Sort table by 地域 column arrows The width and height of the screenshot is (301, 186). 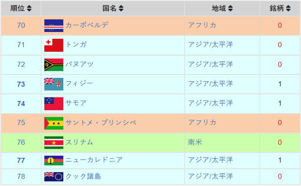point(230,8)
